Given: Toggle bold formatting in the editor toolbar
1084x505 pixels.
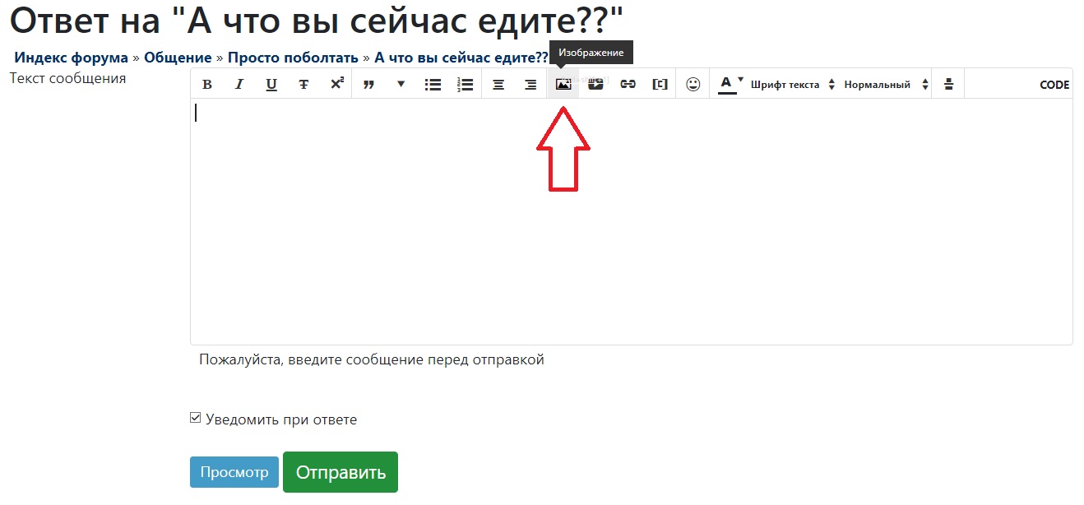Looking at the screenshot, I should click(x=207, y=85).
